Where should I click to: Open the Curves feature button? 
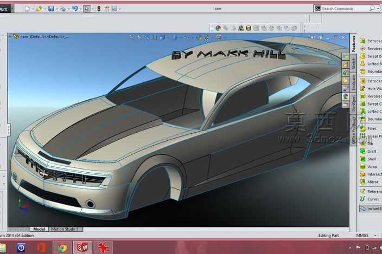pyautogui.click(x=370, y=199)
